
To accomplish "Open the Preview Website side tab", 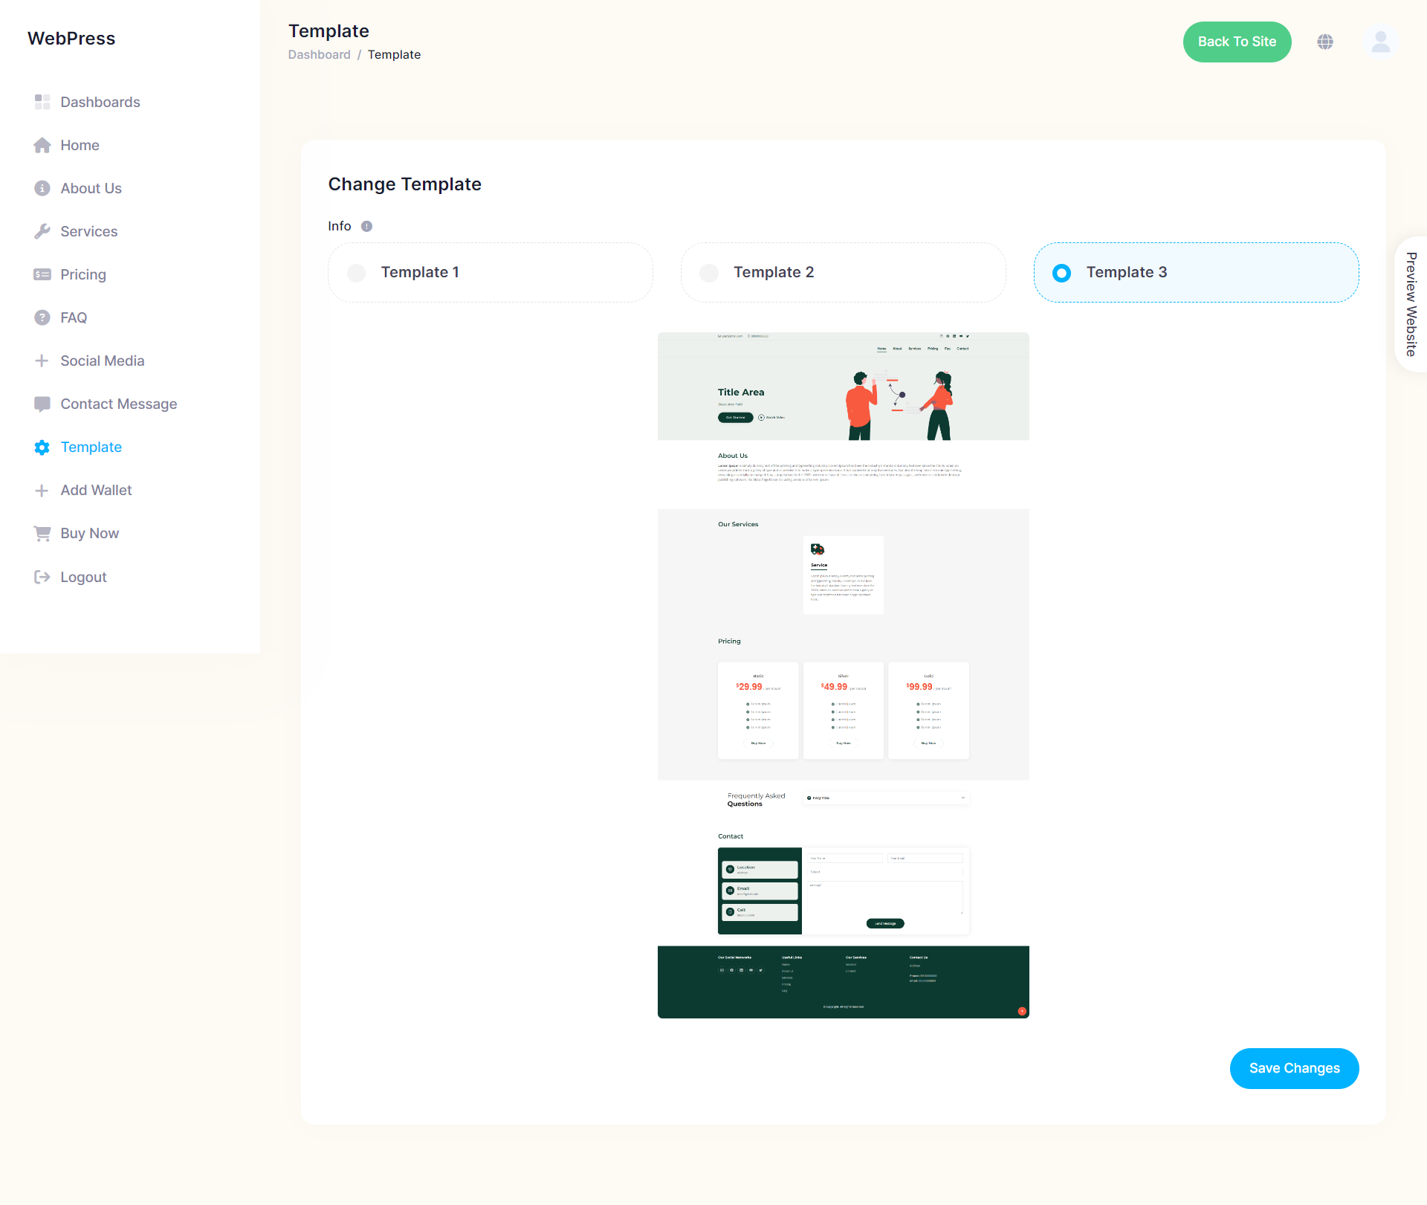I will [1411, 304].
